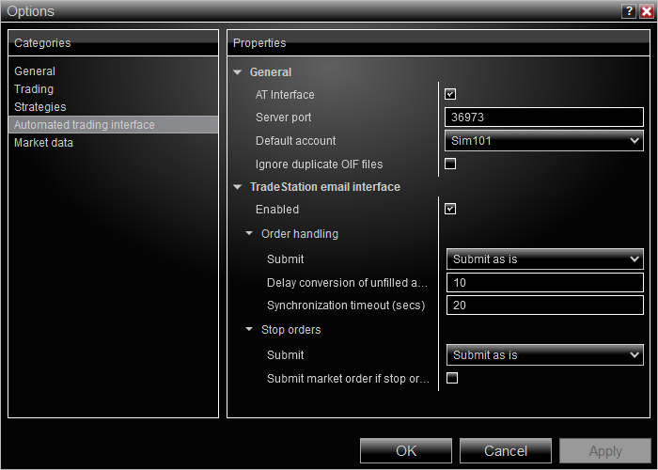The height and width of the screenshot is (470, 658).
Task: Click the Delay conversion of unfilled field
Action: (x=544, y=282)
